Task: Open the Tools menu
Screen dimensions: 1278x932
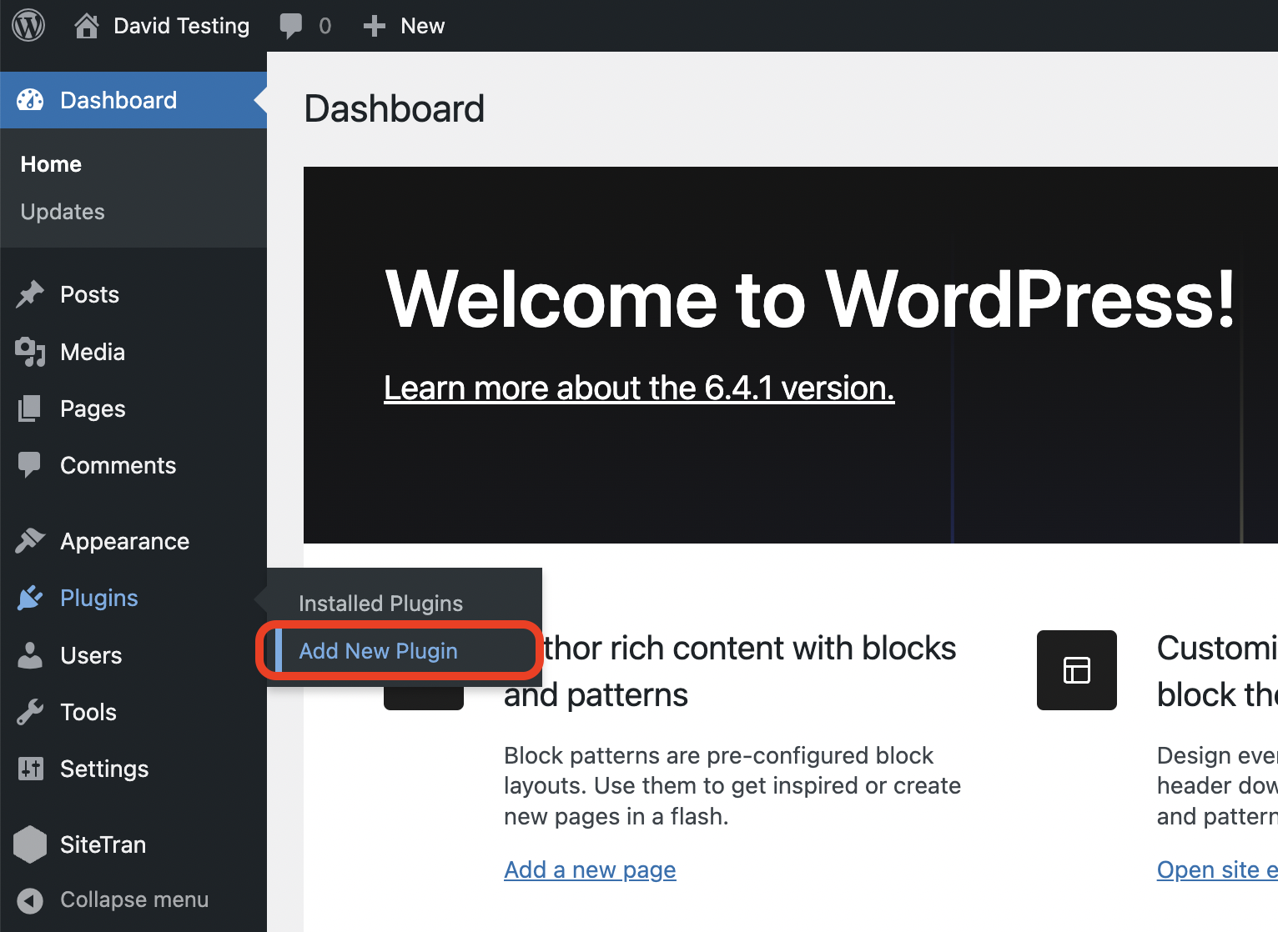Action: click(x=88, y=712)
